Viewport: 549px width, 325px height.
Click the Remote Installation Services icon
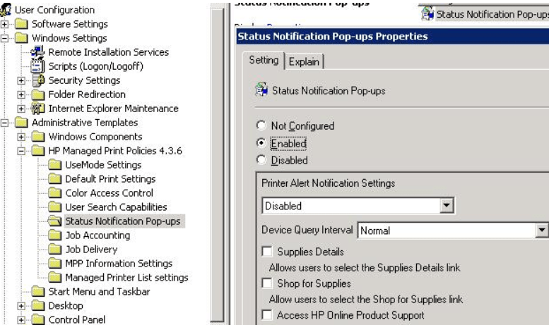click(x=37, y=52)
